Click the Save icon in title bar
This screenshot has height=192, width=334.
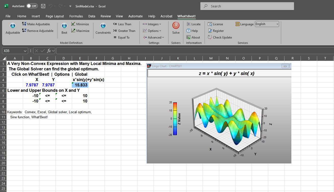(x=43, y=6)
